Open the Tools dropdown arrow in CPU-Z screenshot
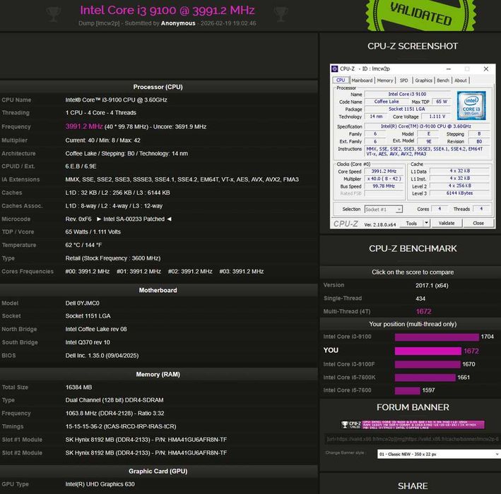501x494 pixels. [x=426, y=223]
